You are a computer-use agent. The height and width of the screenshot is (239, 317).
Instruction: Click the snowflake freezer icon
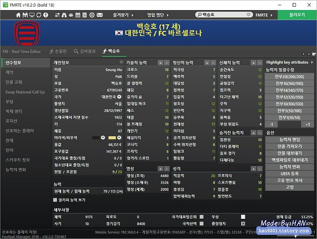(x=92, y=15)
